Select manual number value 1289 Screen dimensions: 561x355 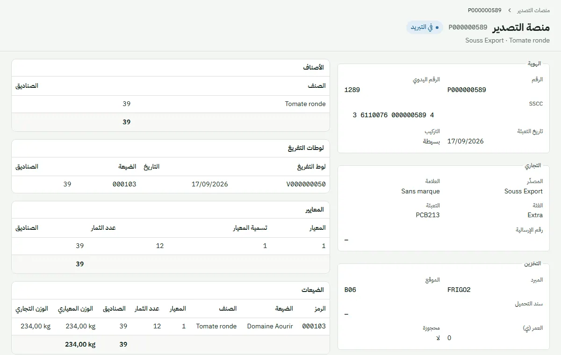352,90
